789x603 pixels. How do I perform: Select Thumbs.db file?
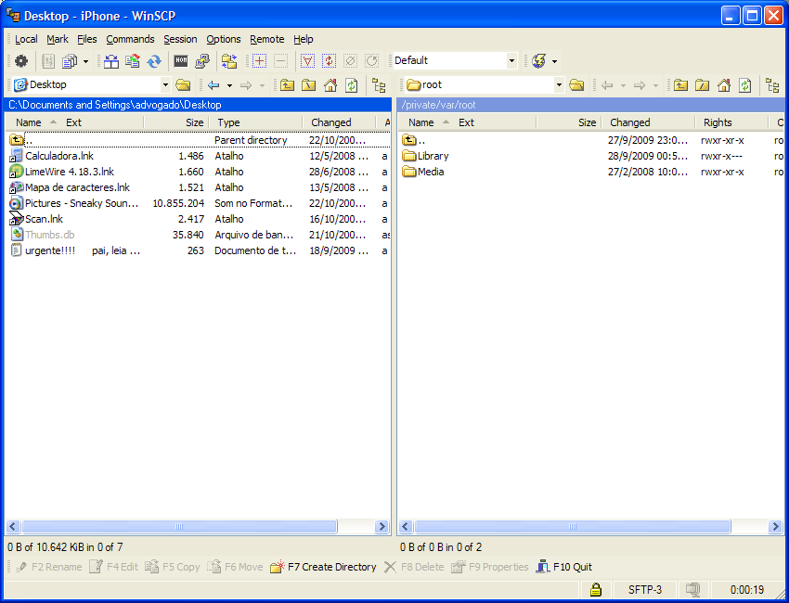[x=50, y=235]
